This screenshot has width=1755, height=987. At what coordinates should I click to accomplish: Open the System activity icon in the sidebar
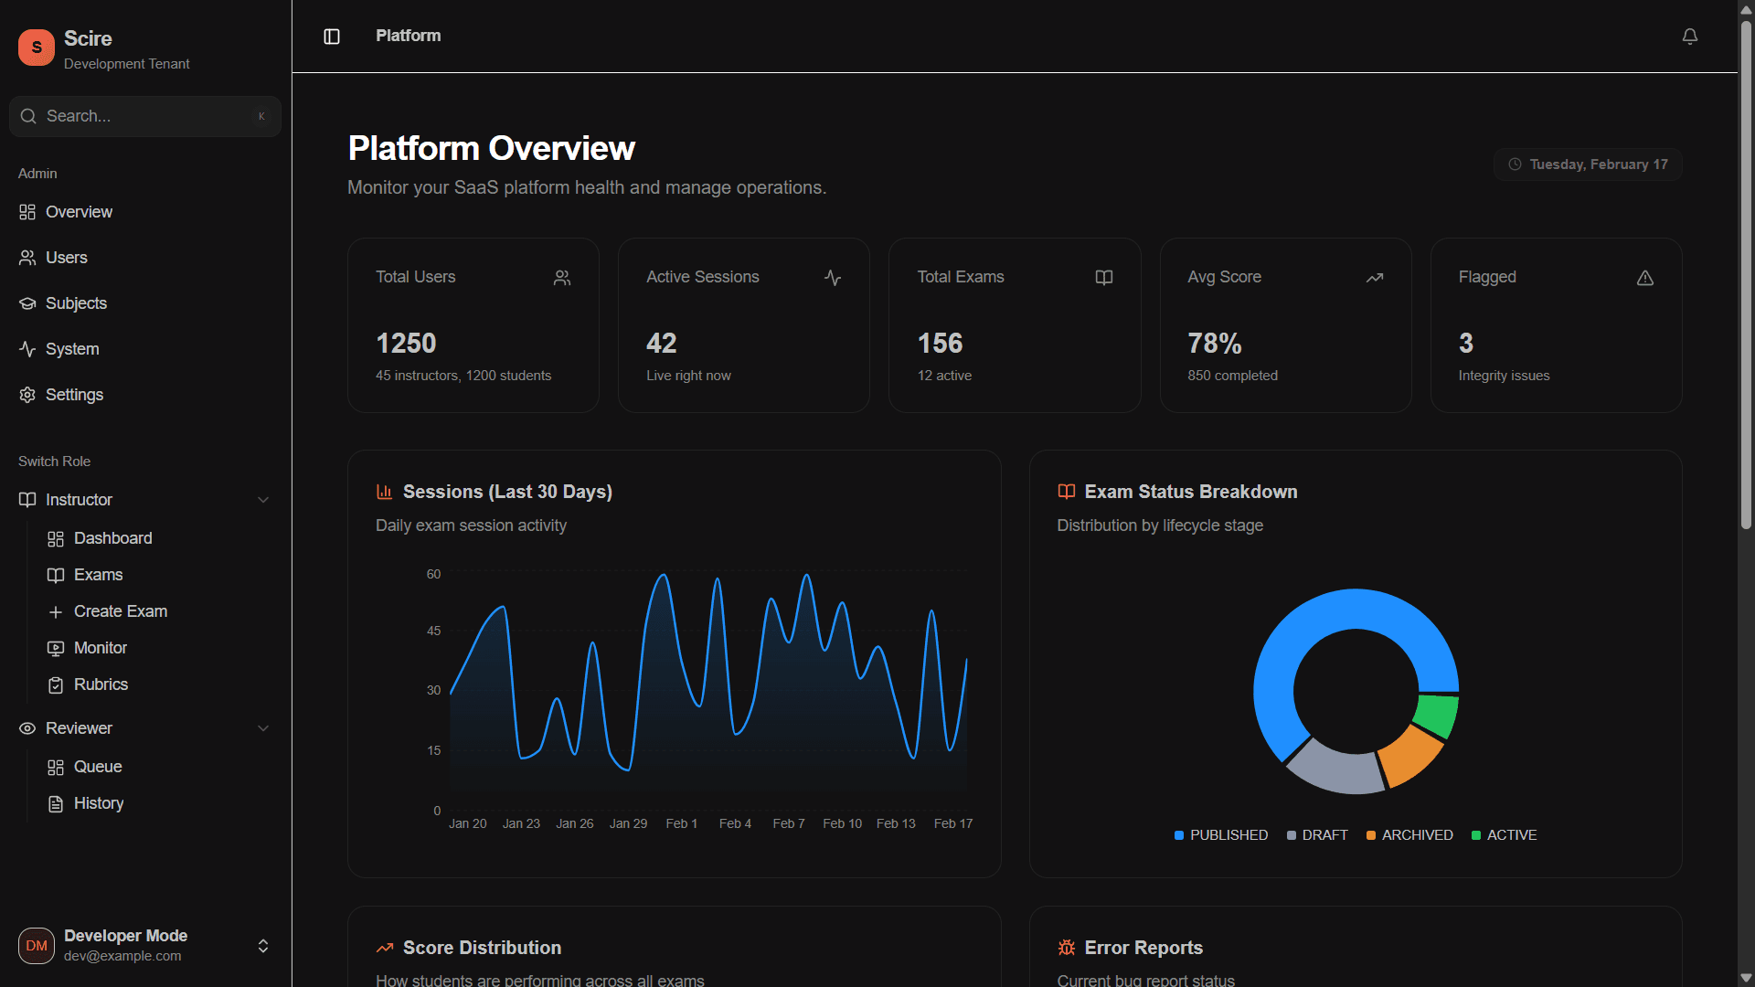(x=27, y=348)
